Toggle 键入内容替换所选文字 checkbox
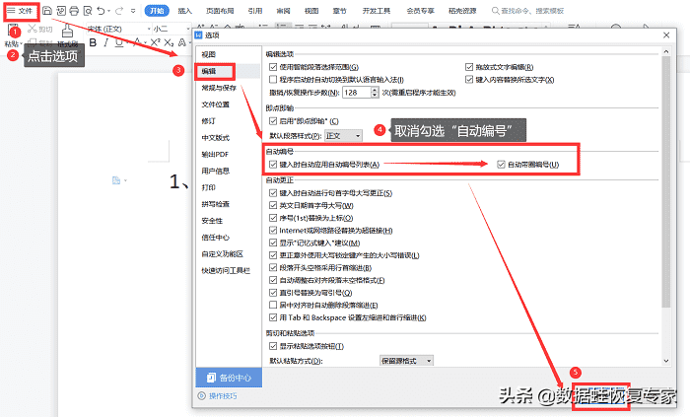This screenshot has height=417, width=690. tap(469, 80)
